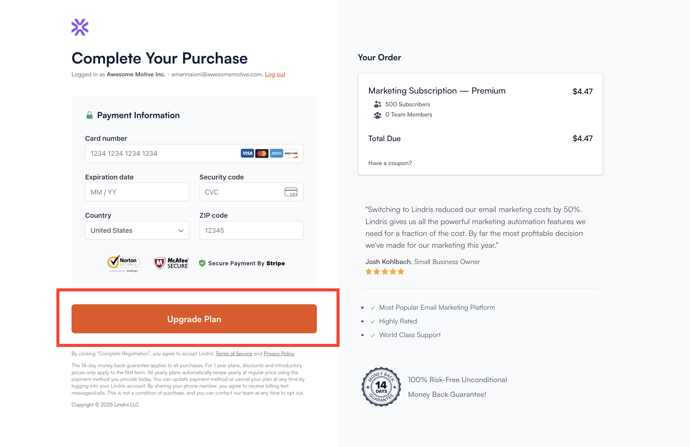Open the Country dropdown showing United States

[137, 230]
